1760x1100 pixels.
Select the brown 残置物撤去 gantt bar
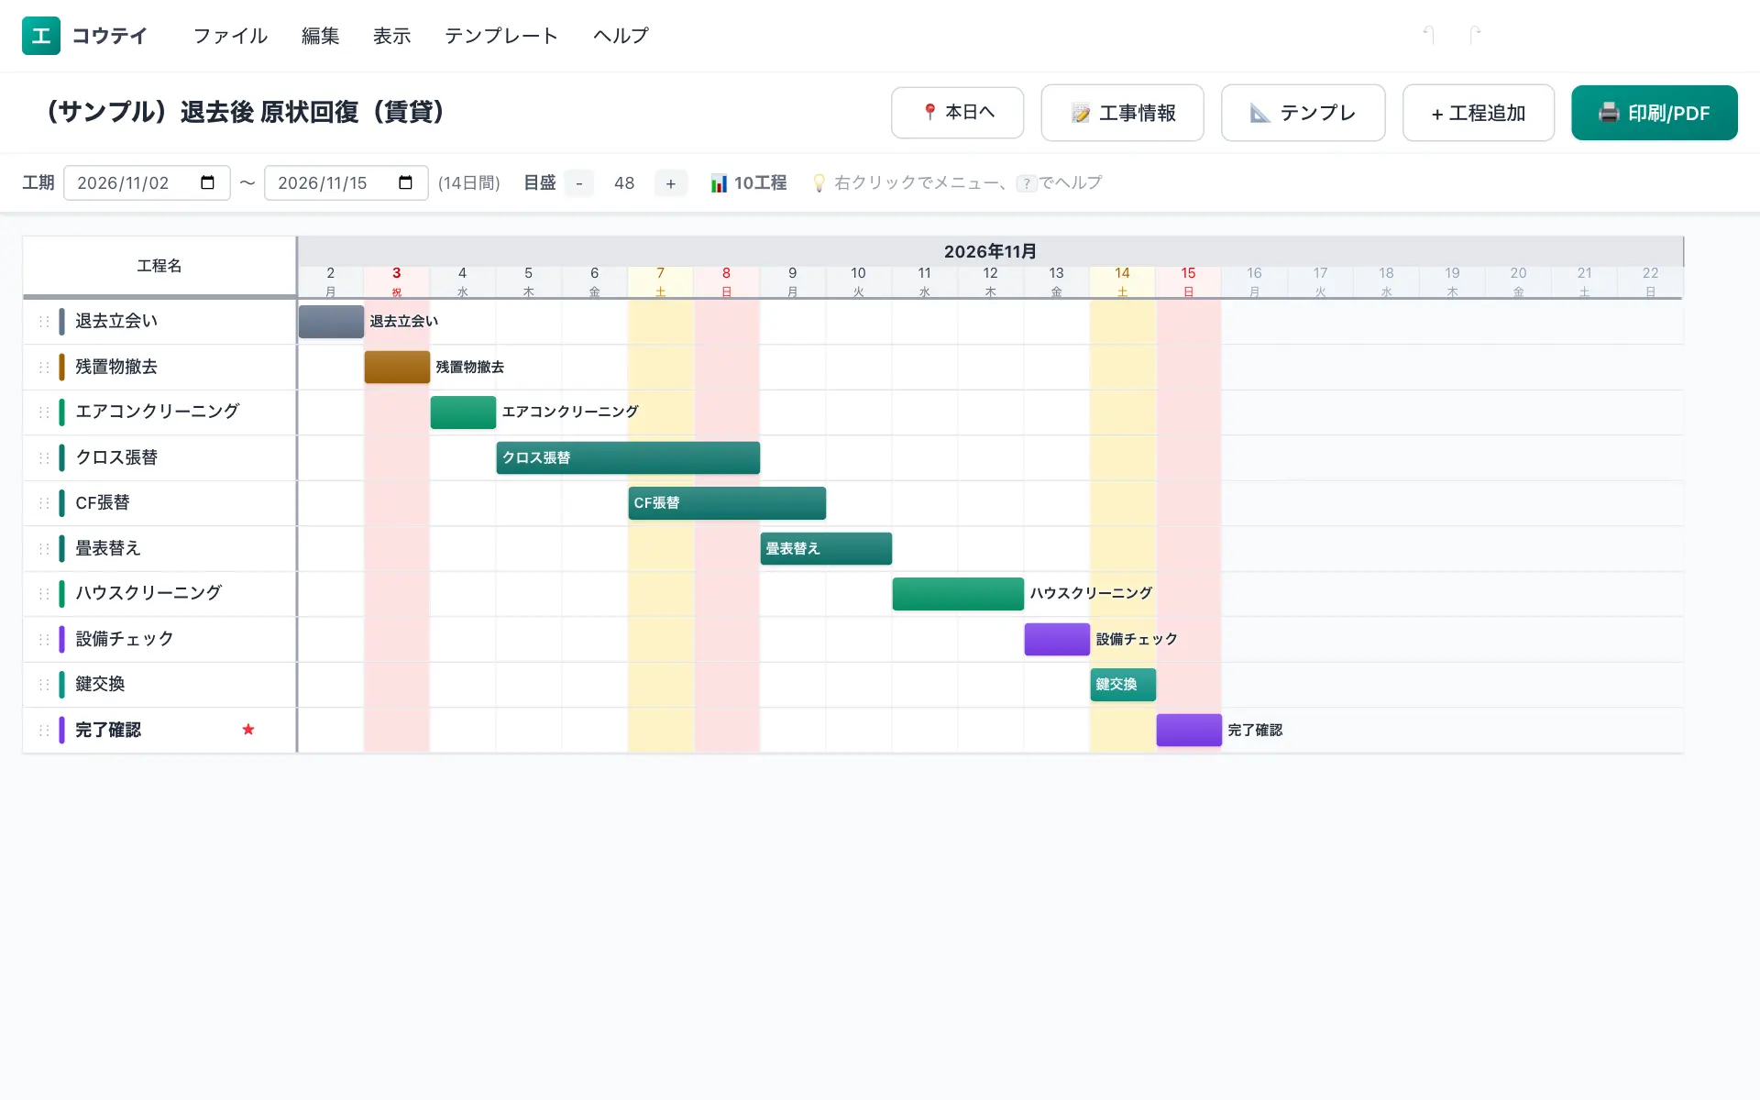pyautogui.click(x=397, y=367)
